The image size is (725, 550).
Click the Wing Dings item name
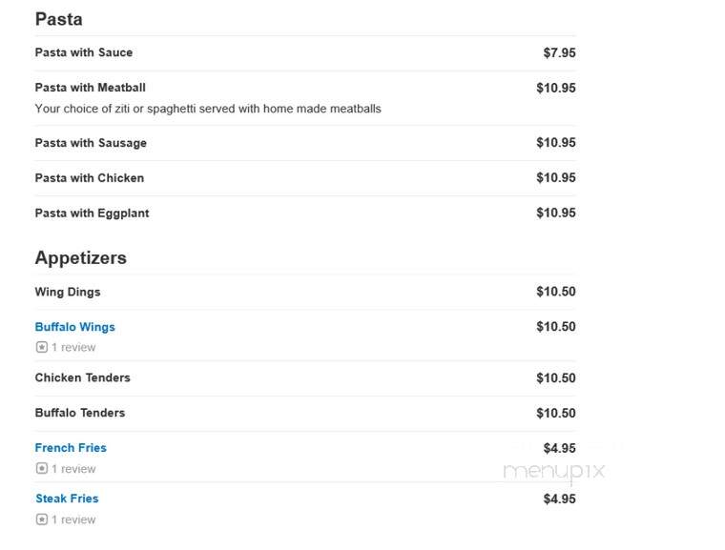pyautogui.click(x=68, y=292)
